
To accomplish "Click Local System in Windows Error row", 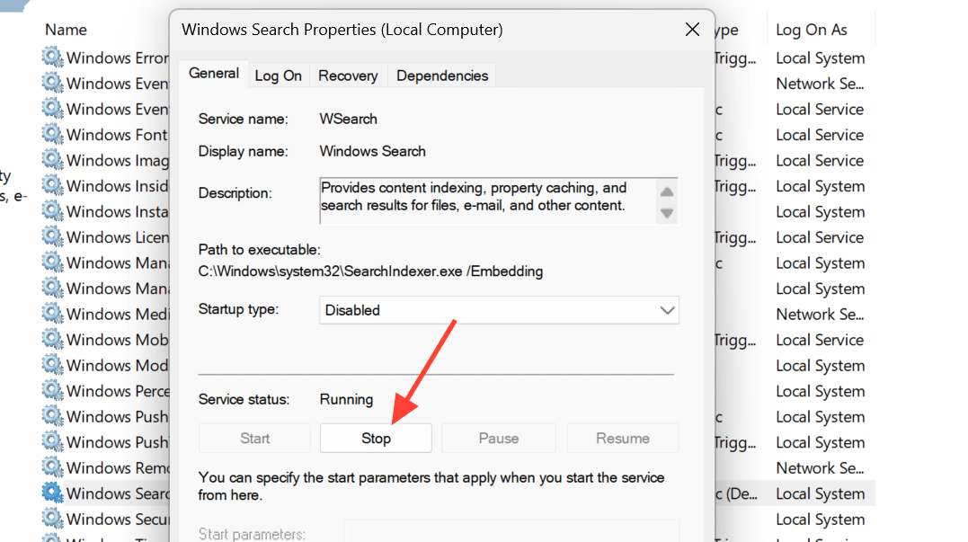I will pos(820,58).
